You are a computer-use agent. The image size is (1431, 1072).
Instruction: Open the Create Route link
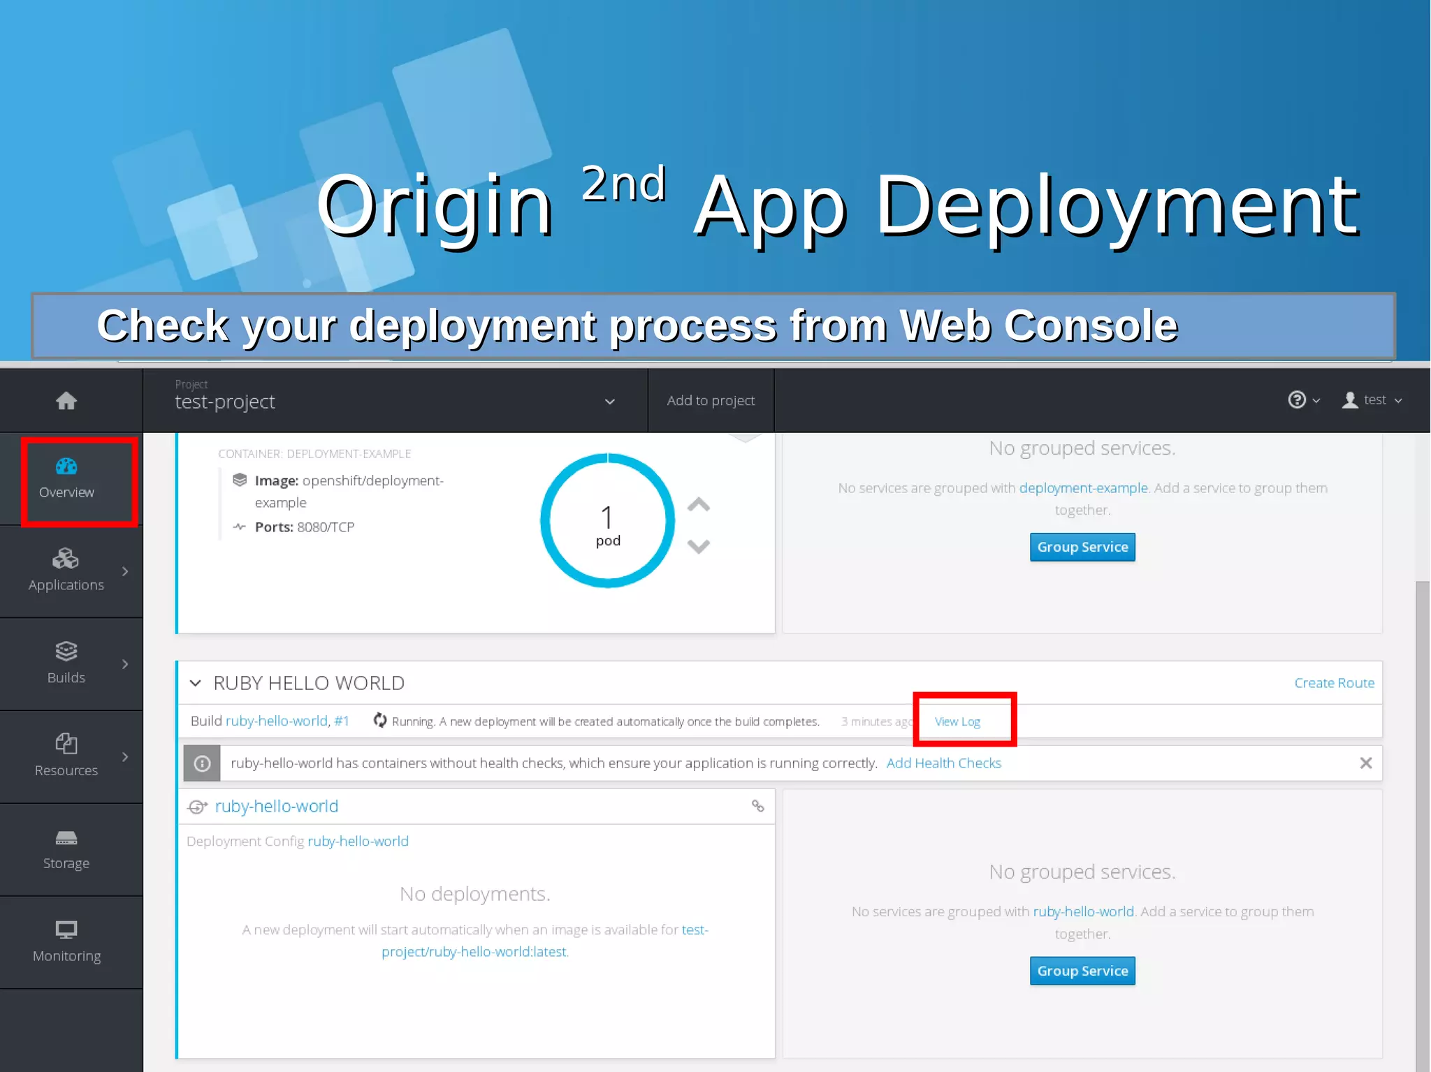[x=1334, y=683]
